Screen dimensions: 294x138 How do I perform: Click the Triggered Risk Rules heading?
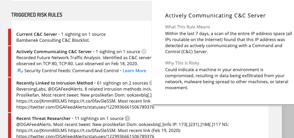(37, 15)
